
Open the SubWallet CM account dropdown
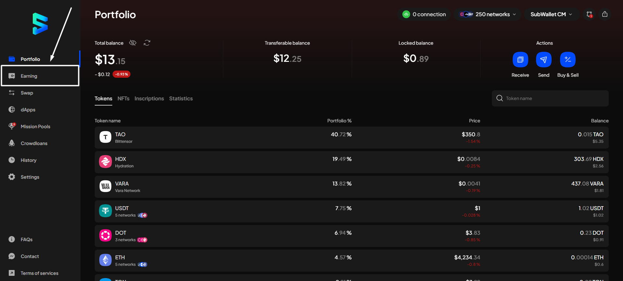551,14
